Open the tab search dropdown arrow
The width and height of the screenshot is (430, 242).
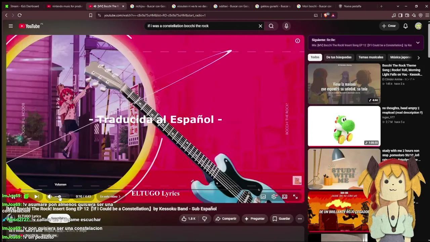[x=398, y=6]
